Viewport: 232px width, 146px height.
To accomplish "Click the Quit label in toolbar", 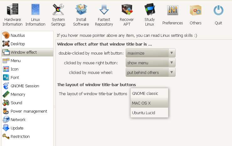I will (219, 23).
